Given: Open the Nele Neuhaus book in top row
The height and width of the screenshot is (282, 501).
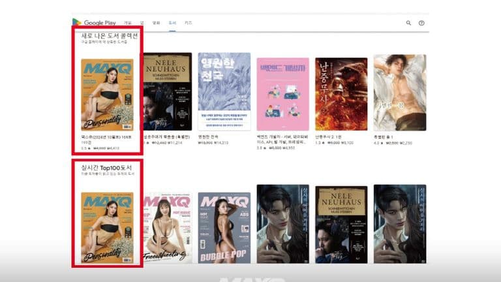Looking at the screenshot, I should (166, 92).
